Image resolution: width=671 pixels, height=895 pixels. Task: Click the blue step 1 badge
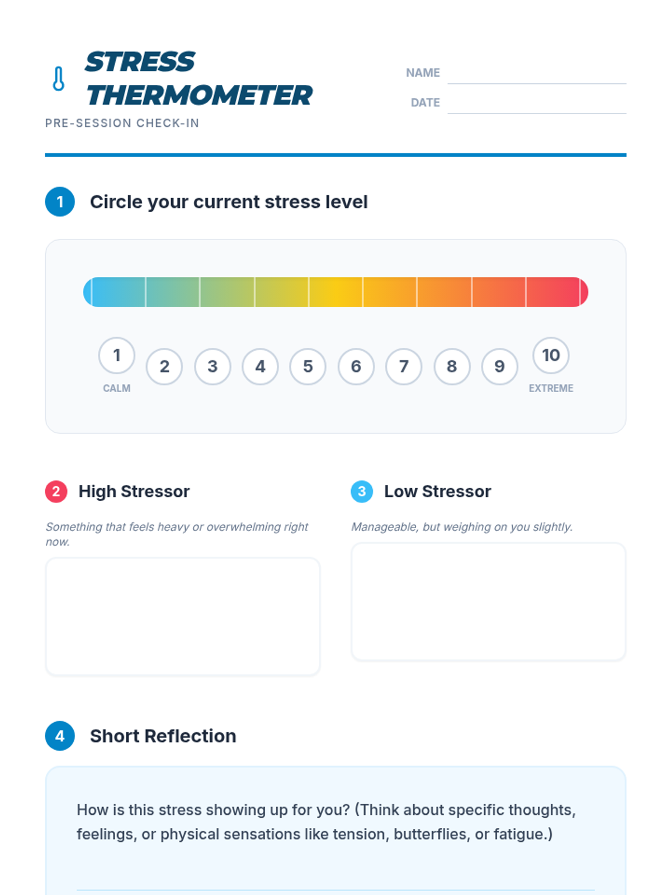[60, 202]
